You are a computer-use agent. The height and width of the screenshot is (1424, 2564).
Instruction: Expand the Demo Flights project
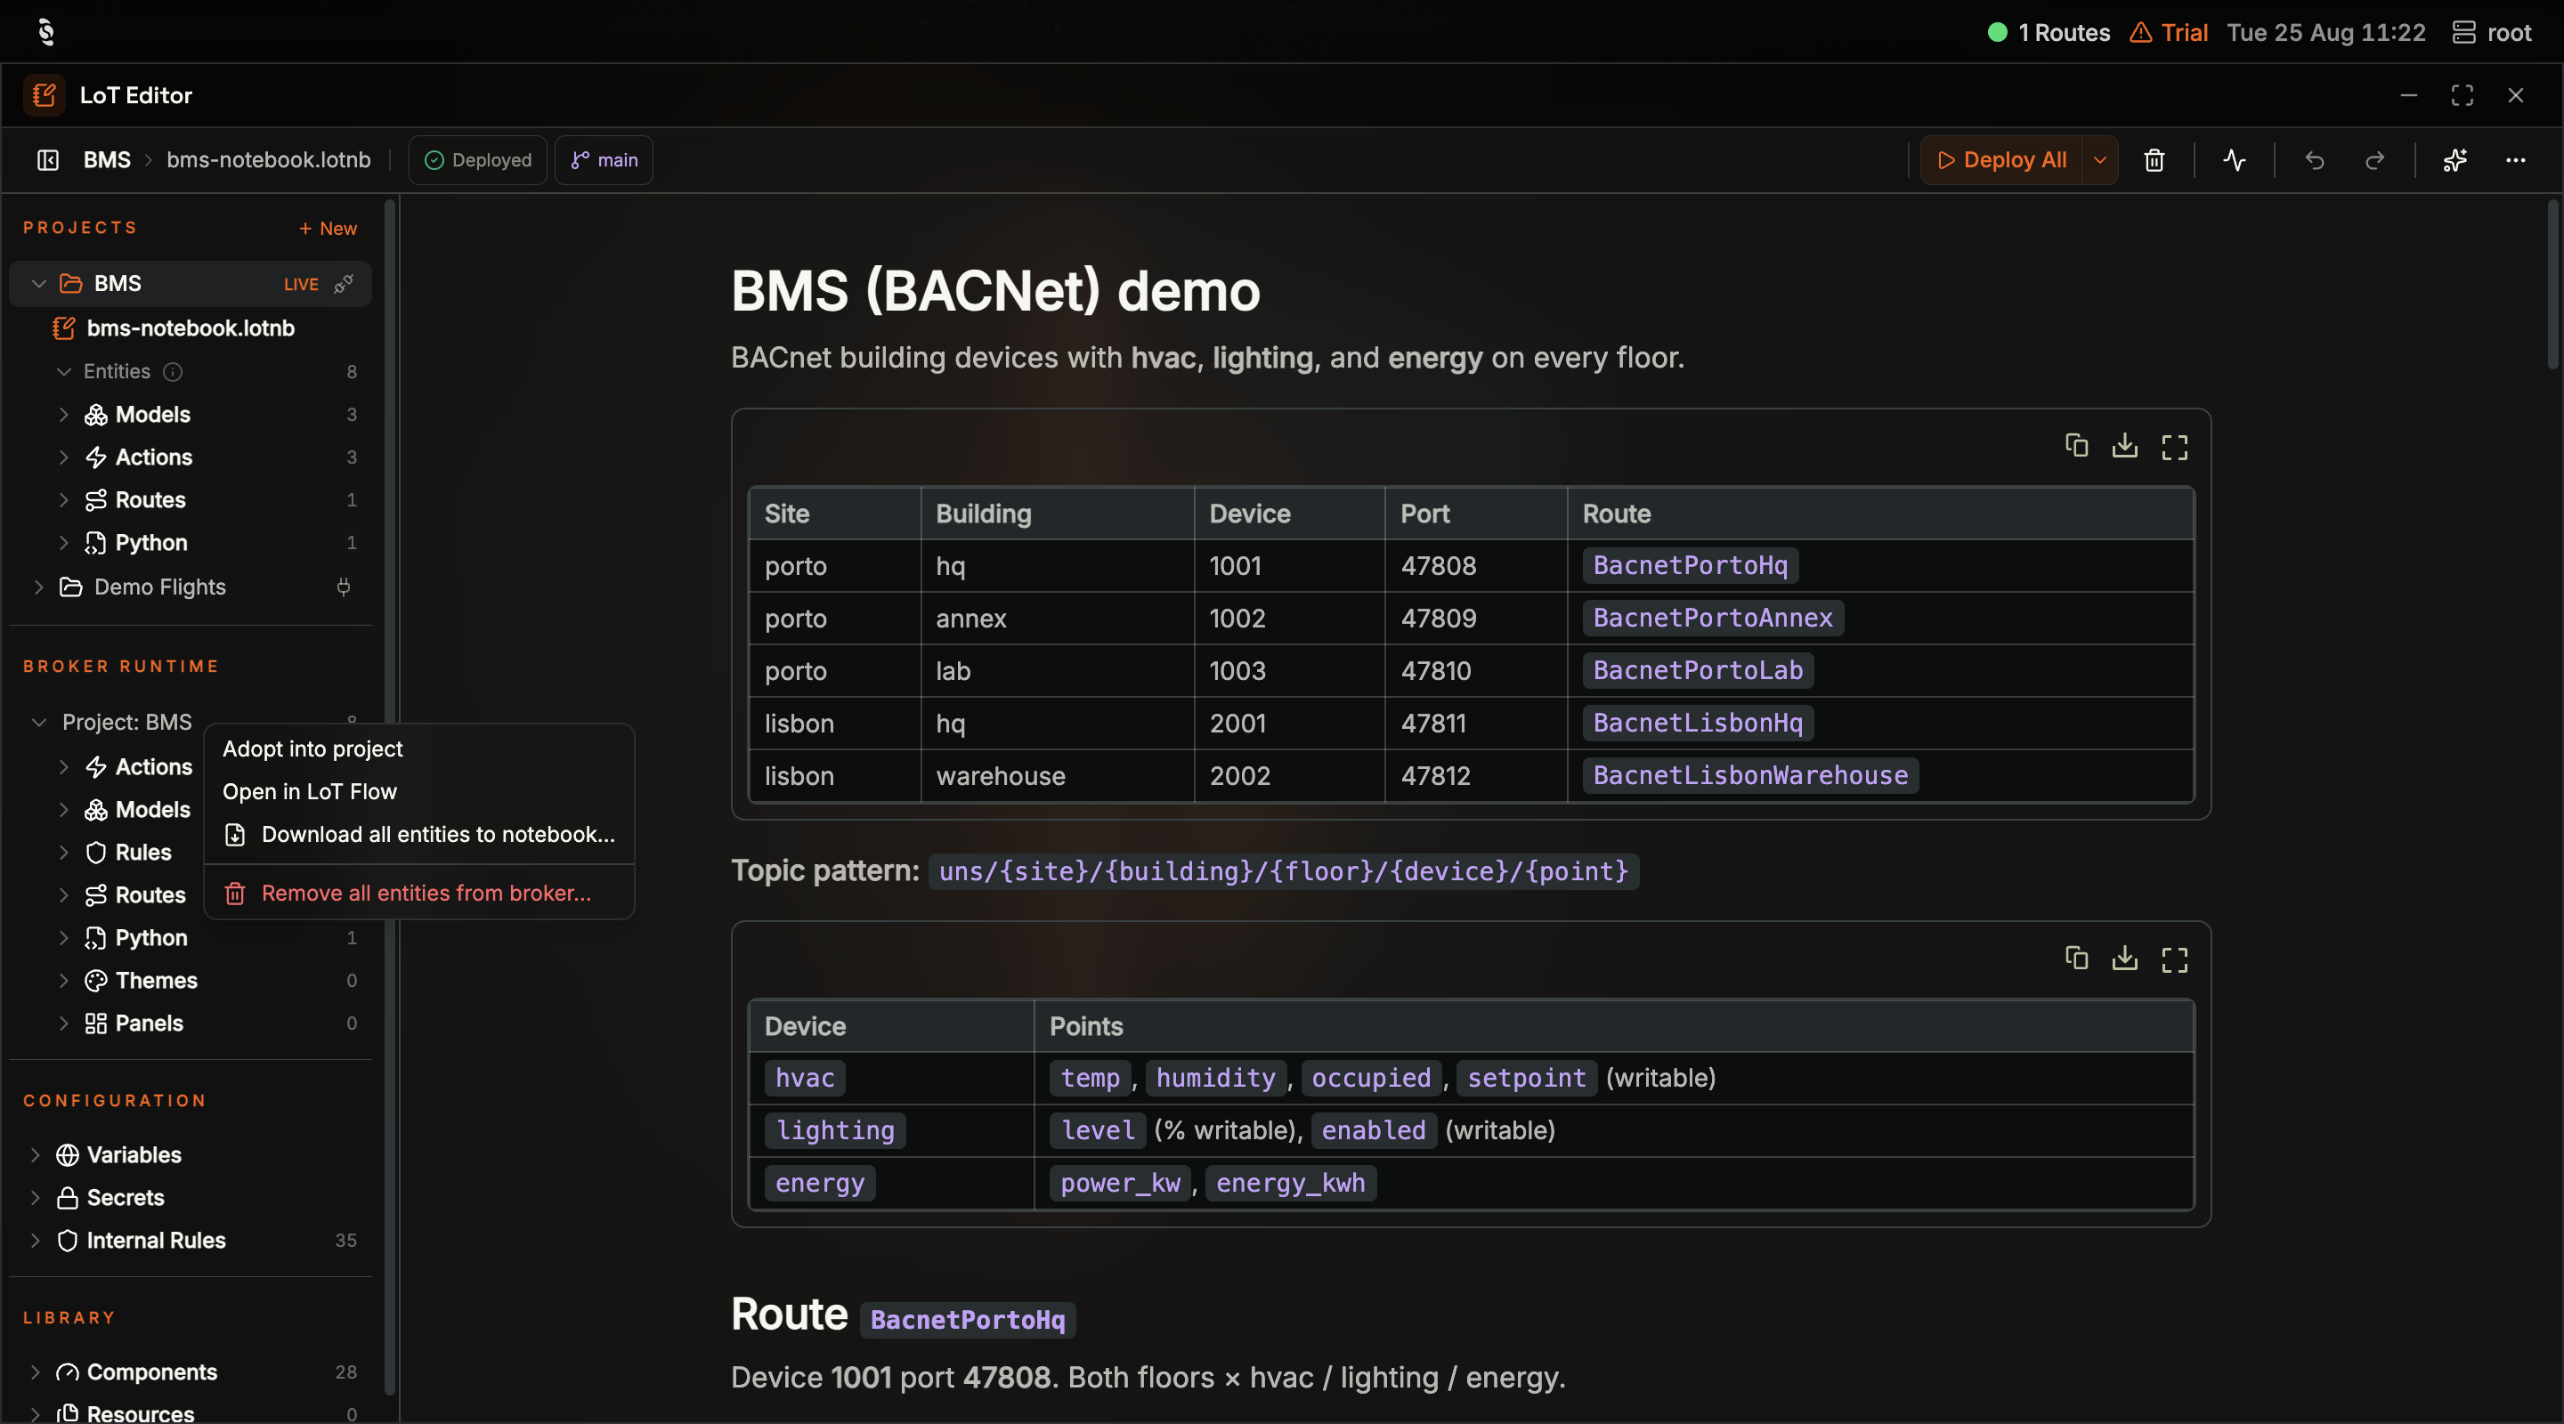(x=39, y=587)
